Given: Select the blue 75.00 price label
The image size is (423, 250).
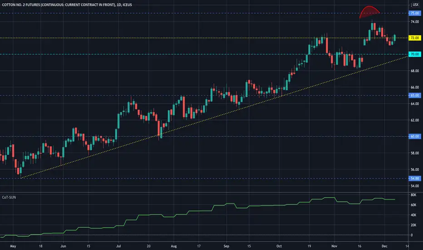Looking at the screenshot, I should [415, 13].
